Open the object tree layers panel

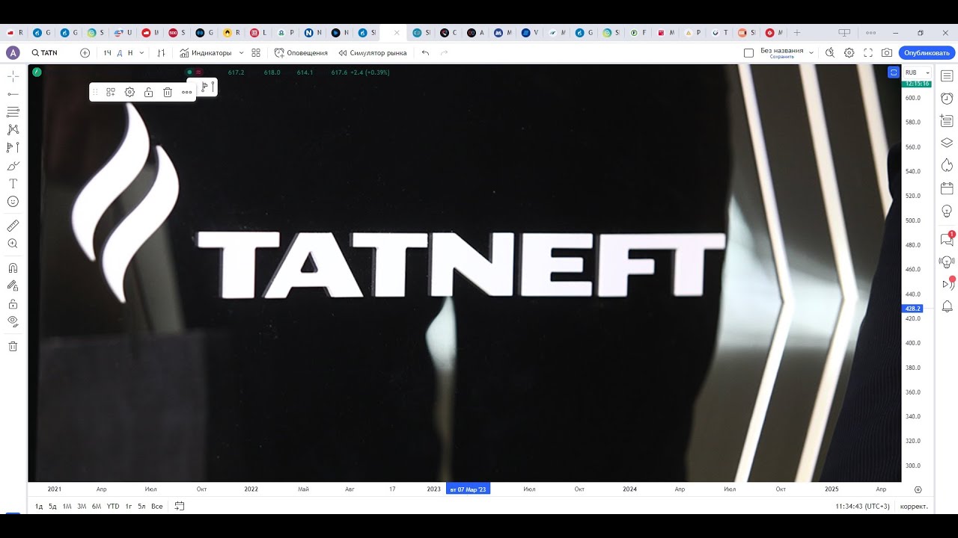947,143
